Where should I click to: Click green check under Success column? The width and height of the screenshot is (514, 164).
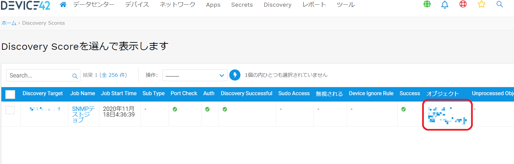[x=403, y=109]
